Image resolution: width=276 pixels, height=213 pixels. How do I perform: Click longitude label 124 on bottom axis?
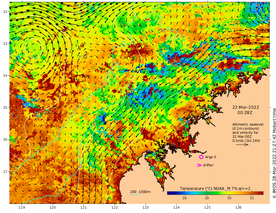coord(176,207)
